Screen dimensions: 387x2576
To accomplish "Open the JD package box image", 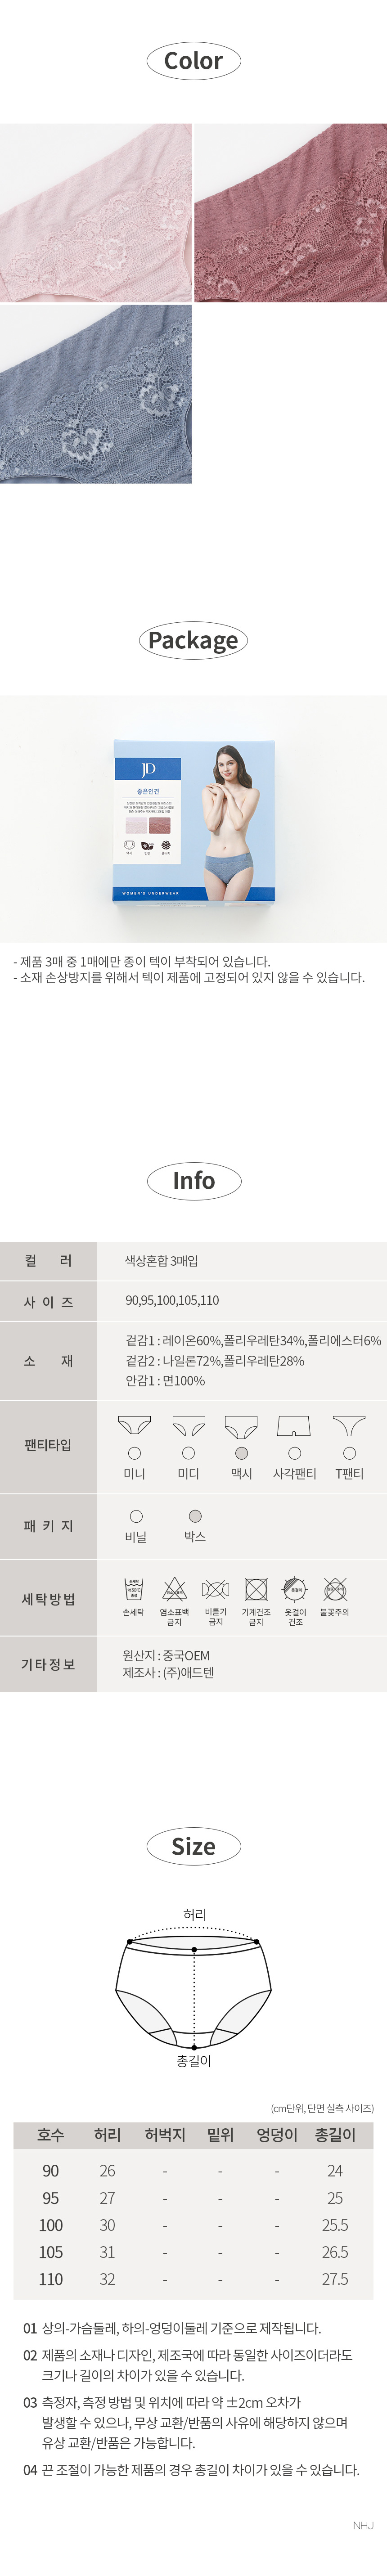I will 193,820.
